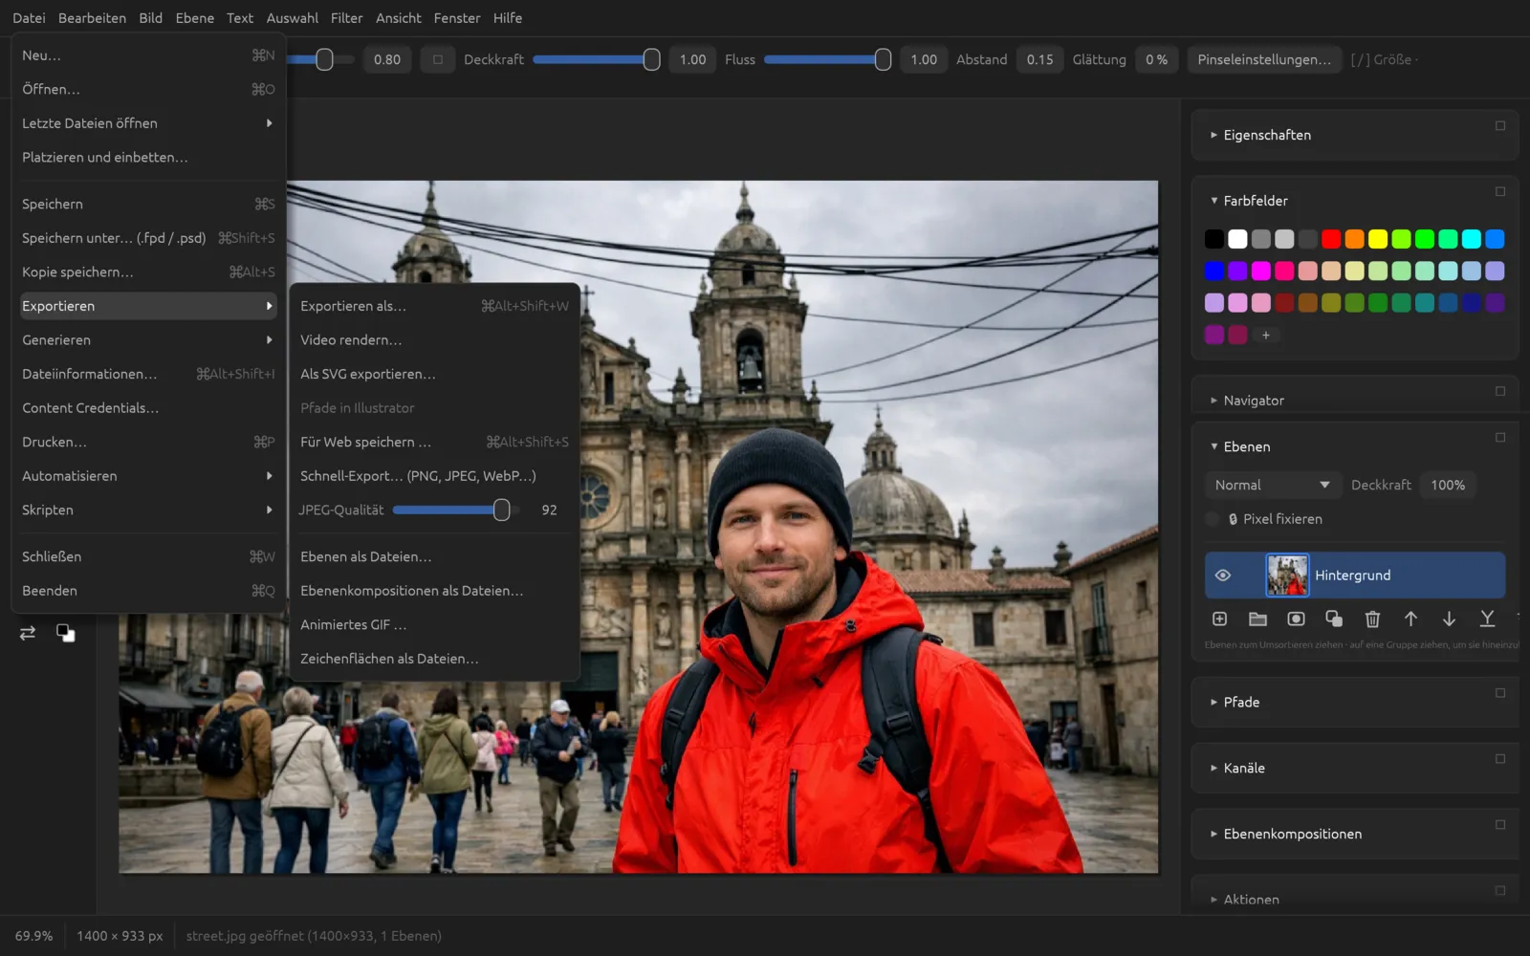Image resolution: width=1530 pixels, height=956 pixels.
Task: Choose 'Animiertes GIF …' export option
Action: pyautogui.click(x=434, y=624)
